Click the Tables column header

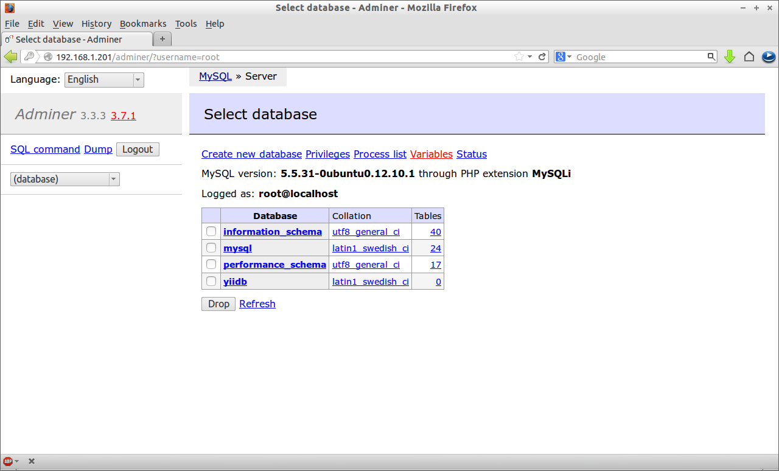[428, 216]
